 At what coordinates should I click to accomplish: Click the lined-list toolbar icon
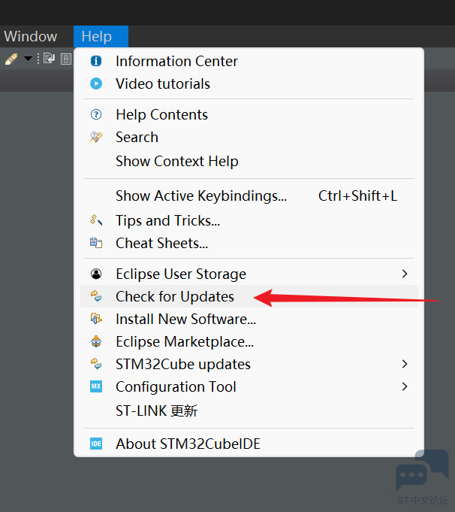66,59
